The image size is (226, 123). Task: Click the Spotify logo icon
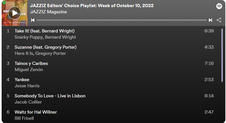[219, 6]
